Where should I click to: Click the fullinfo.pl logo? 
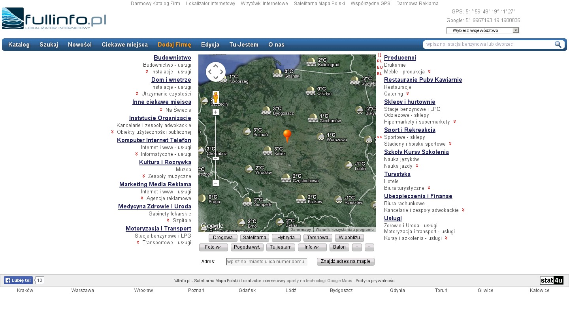click(x=54, y=19)
